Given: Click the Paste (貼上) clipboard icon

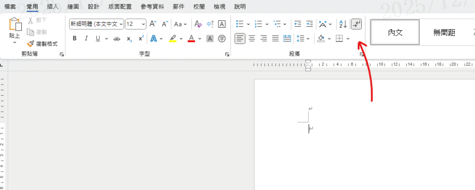Looking at the screenshot, I should pyautogui.click(x=15, y=25).
